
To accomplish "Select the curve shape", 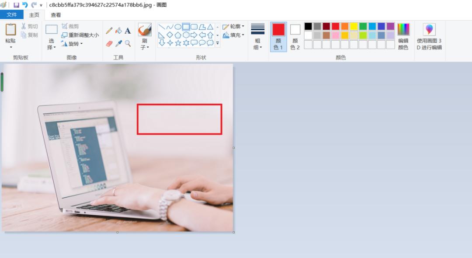I will 170,27.
